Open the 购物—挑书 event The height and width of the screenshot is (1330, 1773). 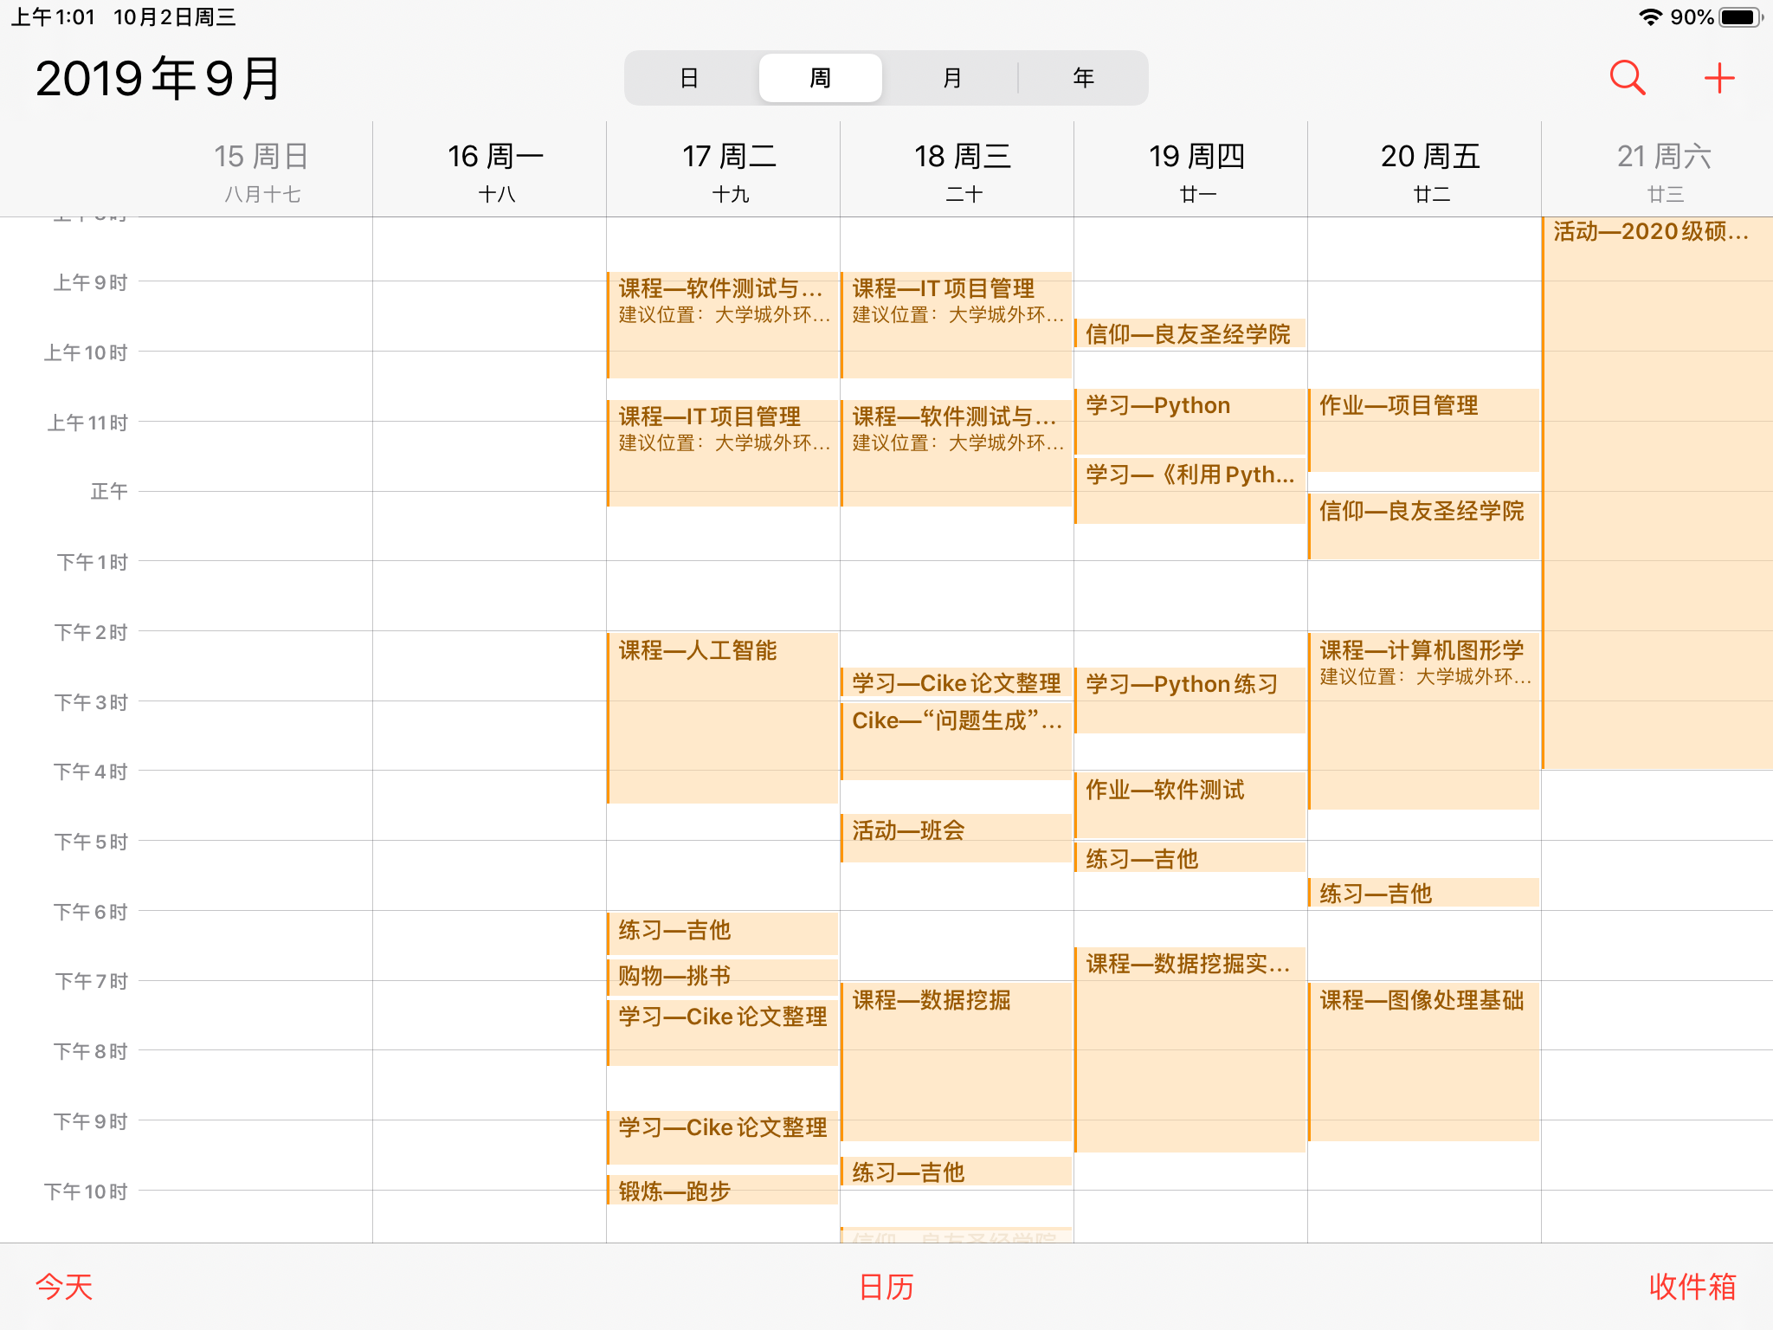coord(723,977)
